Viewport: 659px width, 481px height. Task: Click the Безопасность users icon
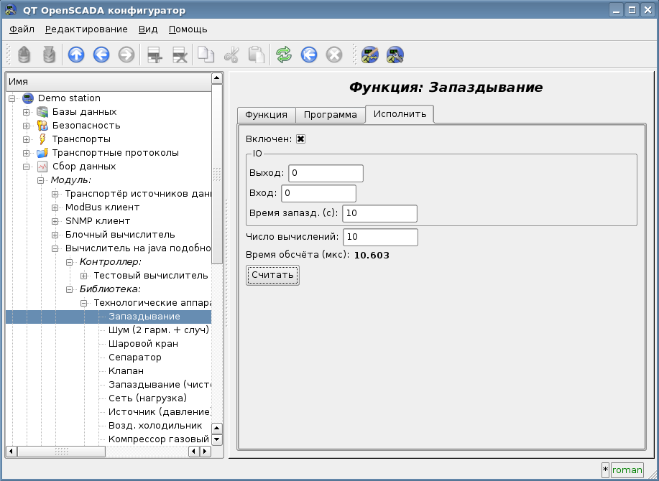coord(42,126)
